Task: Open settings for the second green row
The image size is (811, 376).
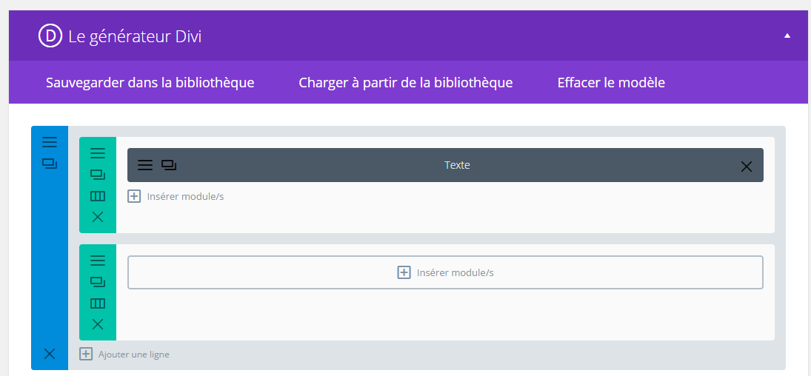Action: click(98, 261)
